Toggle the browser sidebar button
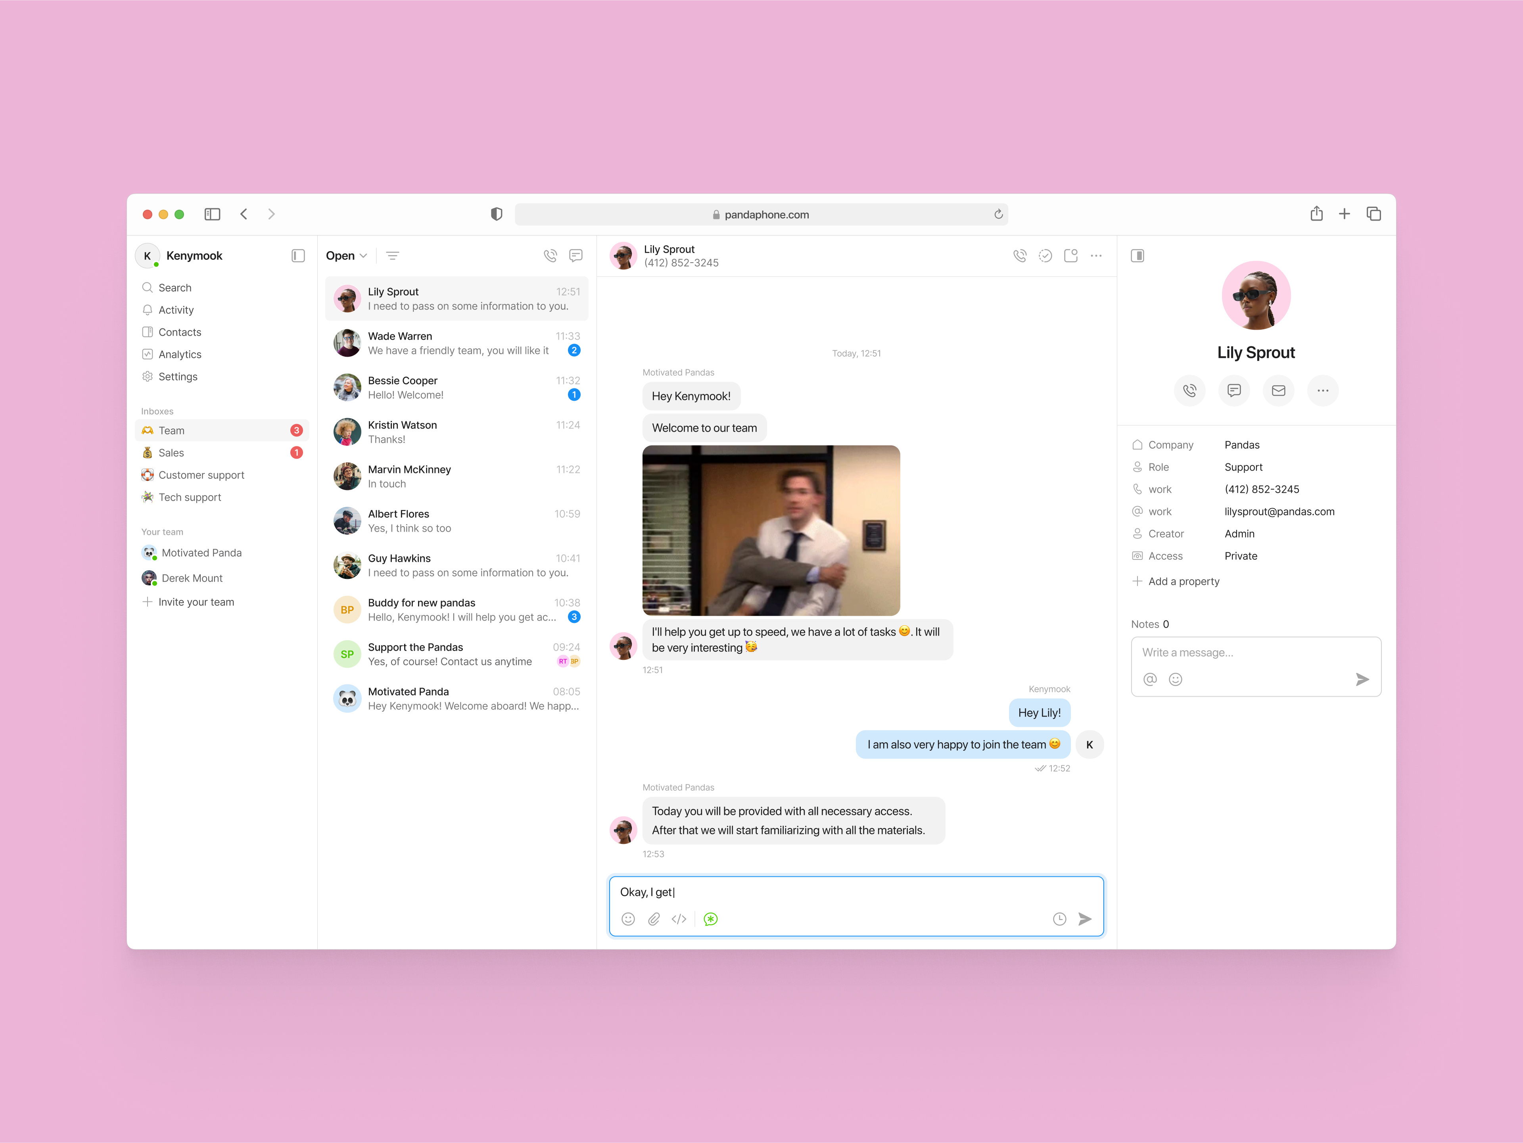The width and height of the screenshot is (1523, 1143). coord(212,214)
